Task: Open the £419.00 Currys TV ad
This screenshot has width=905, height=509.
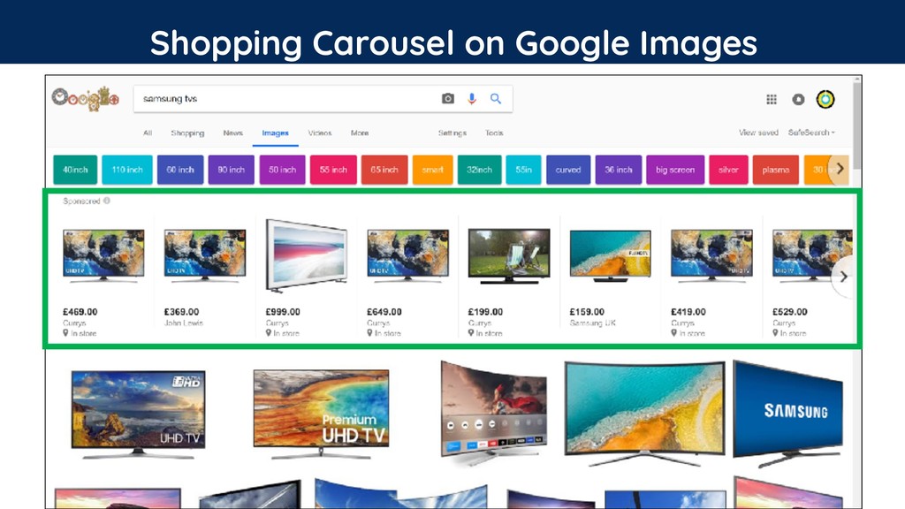Action: point(711,277)
